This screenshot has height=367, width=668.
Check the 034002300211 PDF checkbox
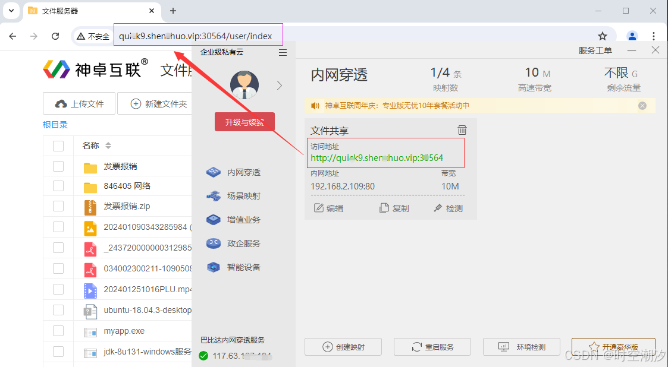click(x=58, y=269)
